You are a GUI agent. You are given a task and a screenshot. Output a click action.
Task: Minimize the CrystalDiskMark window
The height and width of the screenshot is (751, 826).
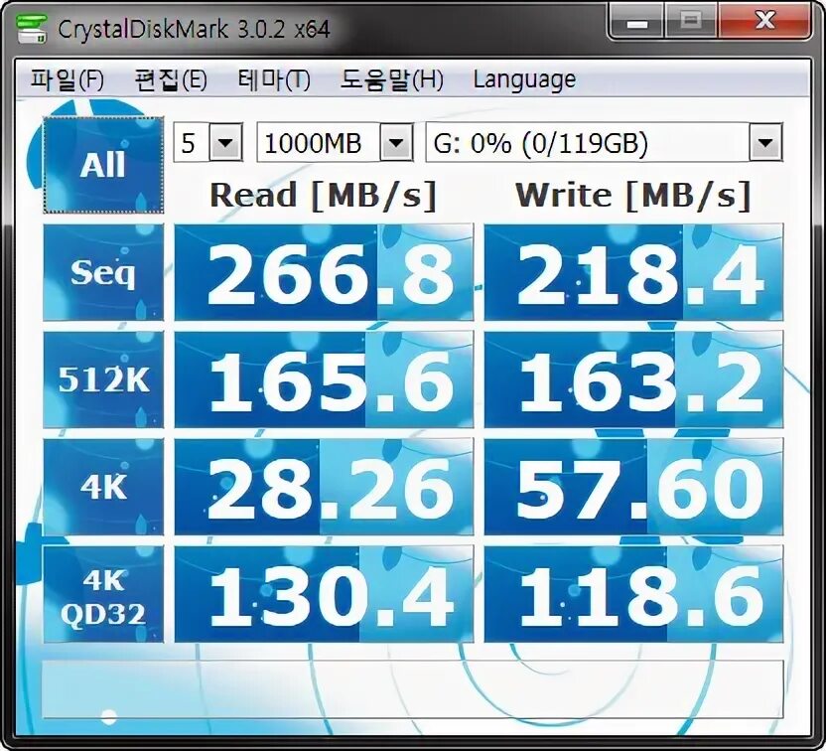pyautogui.click(x=636, y=22)
